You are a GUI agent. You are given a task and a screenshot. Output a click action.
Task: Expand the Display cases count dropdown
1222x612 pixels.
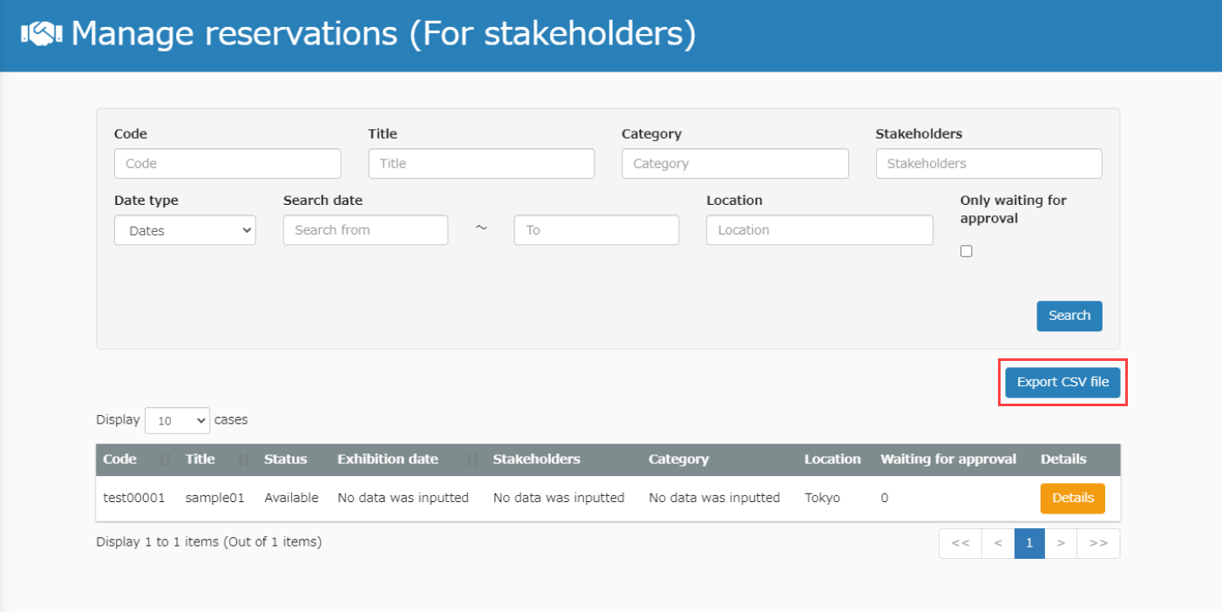tap(177, 420)
